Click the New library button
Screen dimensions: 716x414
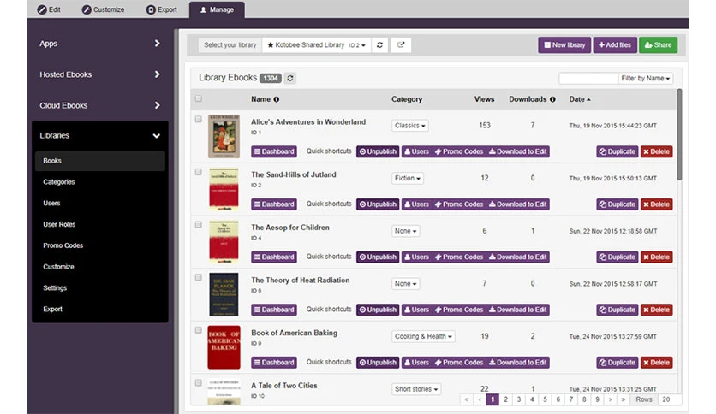click(564, 45)
